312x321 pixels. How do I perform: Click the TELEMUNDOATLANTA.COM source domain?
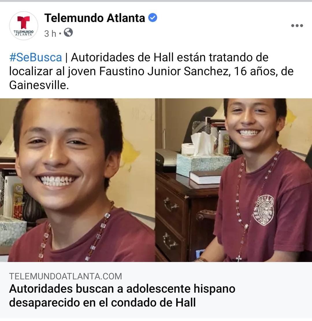click(x=65, y=276)
